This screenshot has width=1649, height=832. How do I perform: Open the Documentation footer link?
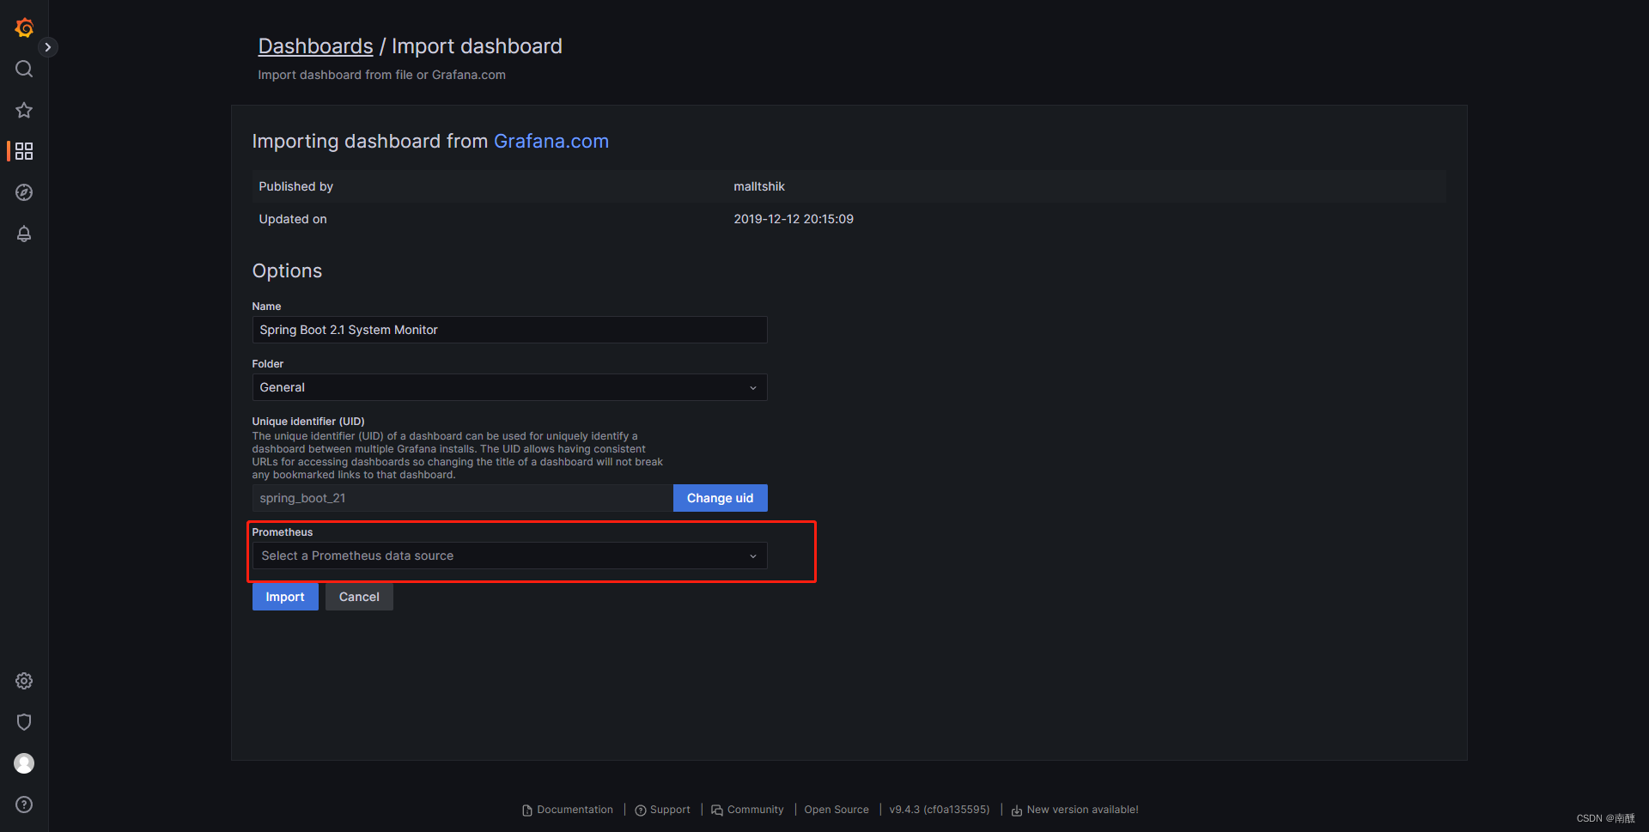pyautogui.click(x=568, y=810)
